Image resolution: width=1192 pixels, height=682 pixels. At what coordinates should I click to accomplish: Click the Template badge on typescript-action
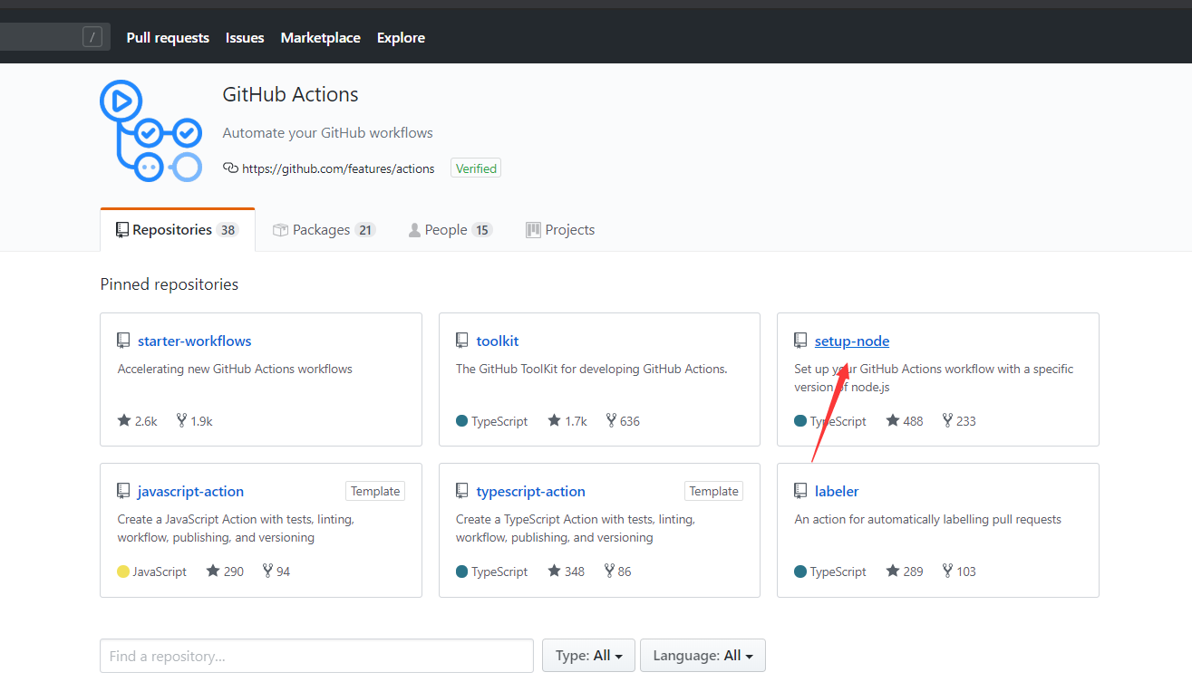point(714,491)
